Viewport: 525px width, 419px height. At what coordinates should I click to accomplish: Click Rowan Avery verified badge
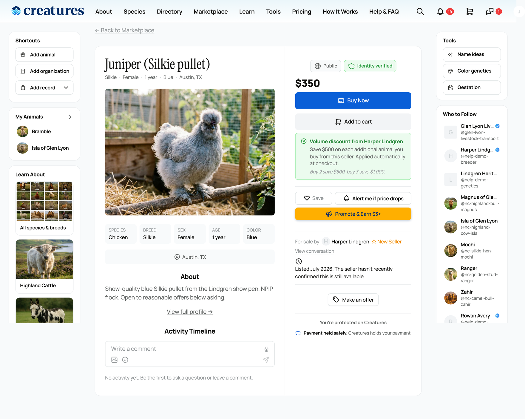click(x=498, y=316)
